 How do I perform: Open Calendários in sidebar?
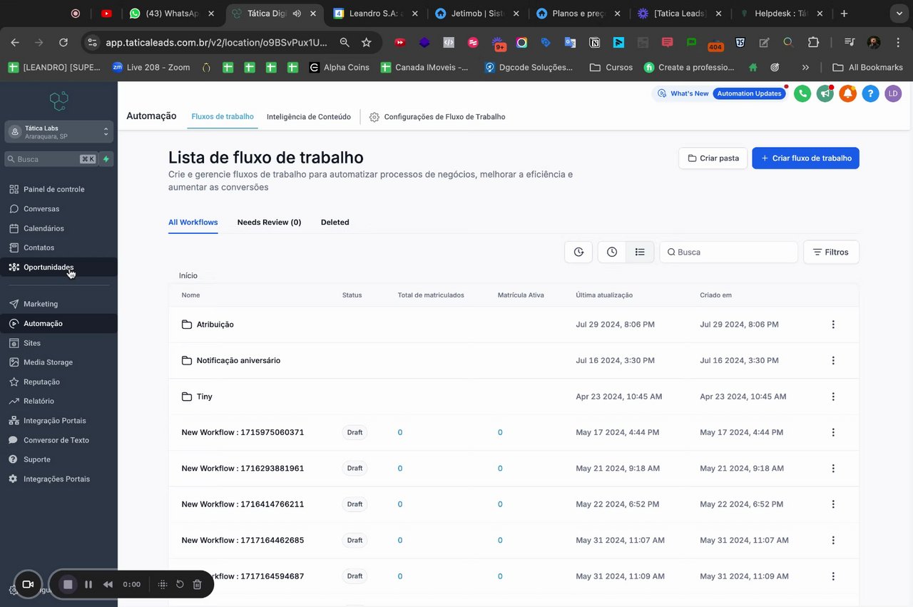coord(58,228)
